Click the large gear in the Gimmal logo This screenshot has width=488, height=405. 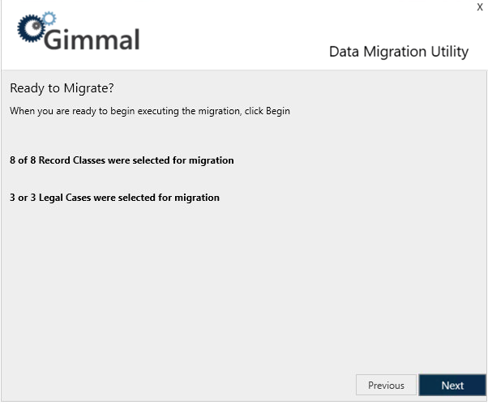pyautogui.click(x=31, y=28)
